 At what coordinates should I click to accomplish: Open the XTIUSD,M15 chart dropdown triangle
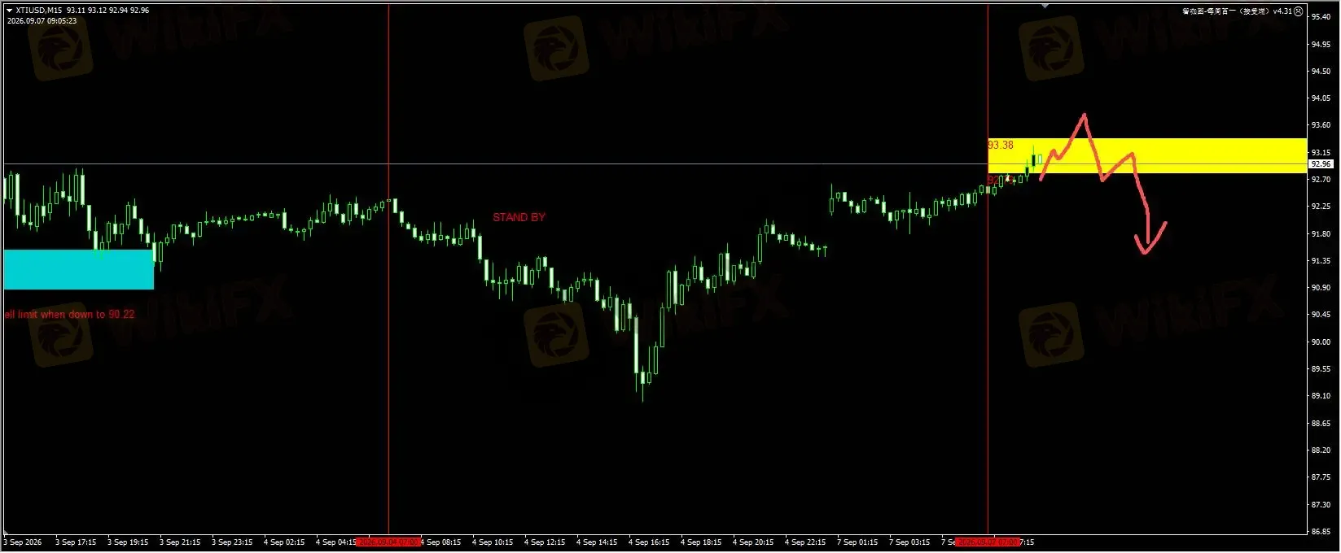pos(9,11)
